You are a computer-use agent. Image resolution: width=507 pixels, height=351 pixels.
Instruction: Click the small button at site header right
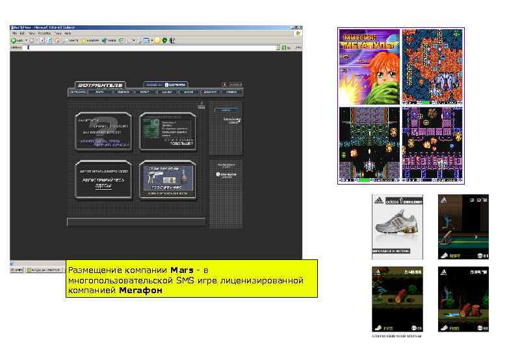pyautogui.click(x=231, y=84)
